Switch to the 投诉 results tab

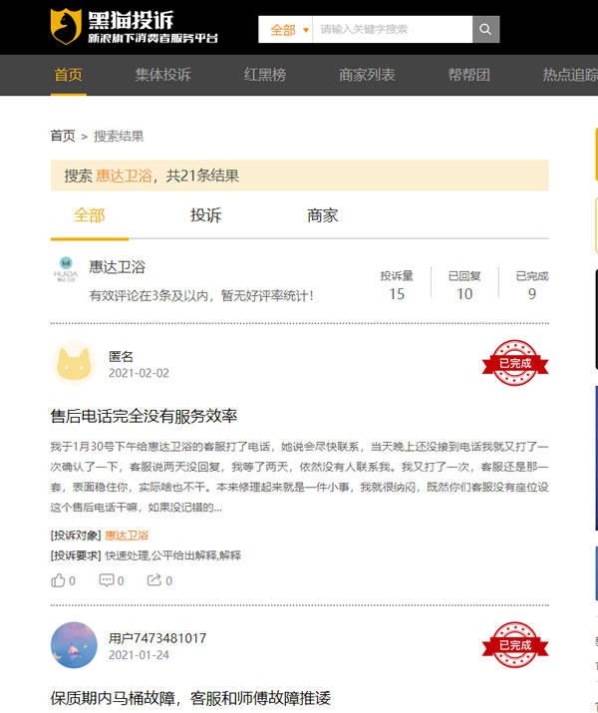(x=206, y=215)
